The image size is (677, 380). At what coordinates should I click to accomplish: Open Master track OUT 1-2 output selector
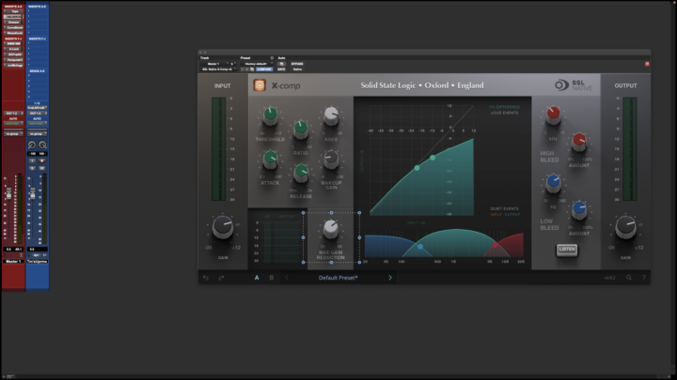(13, 114)
